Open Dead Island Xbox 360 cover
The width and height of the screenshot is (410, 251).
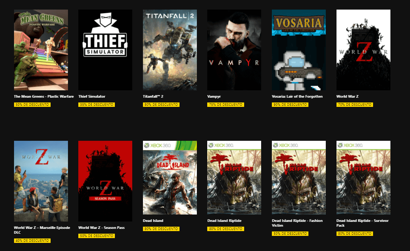[x=170, y=178]
